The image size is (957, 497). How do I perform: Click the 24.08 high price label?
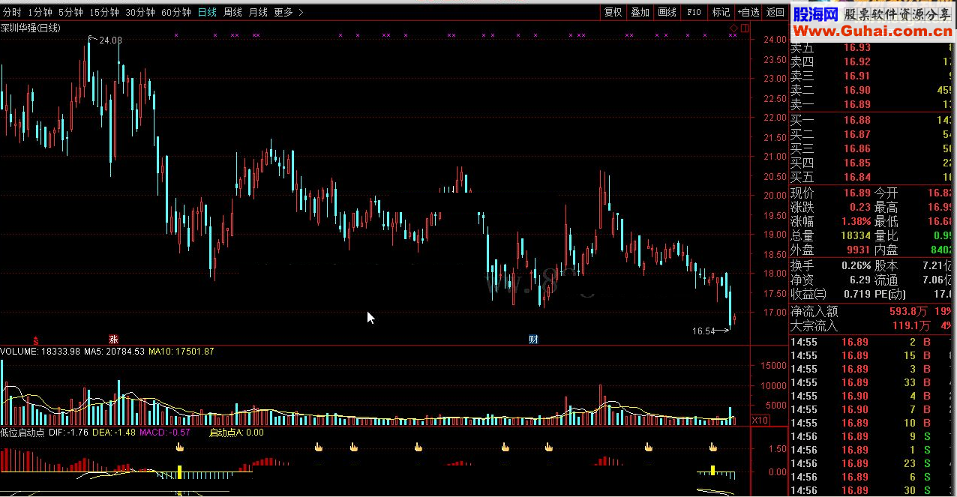point(110,40)
